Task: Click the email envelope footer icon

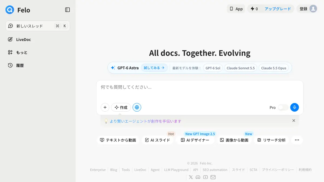Action: 213,177
